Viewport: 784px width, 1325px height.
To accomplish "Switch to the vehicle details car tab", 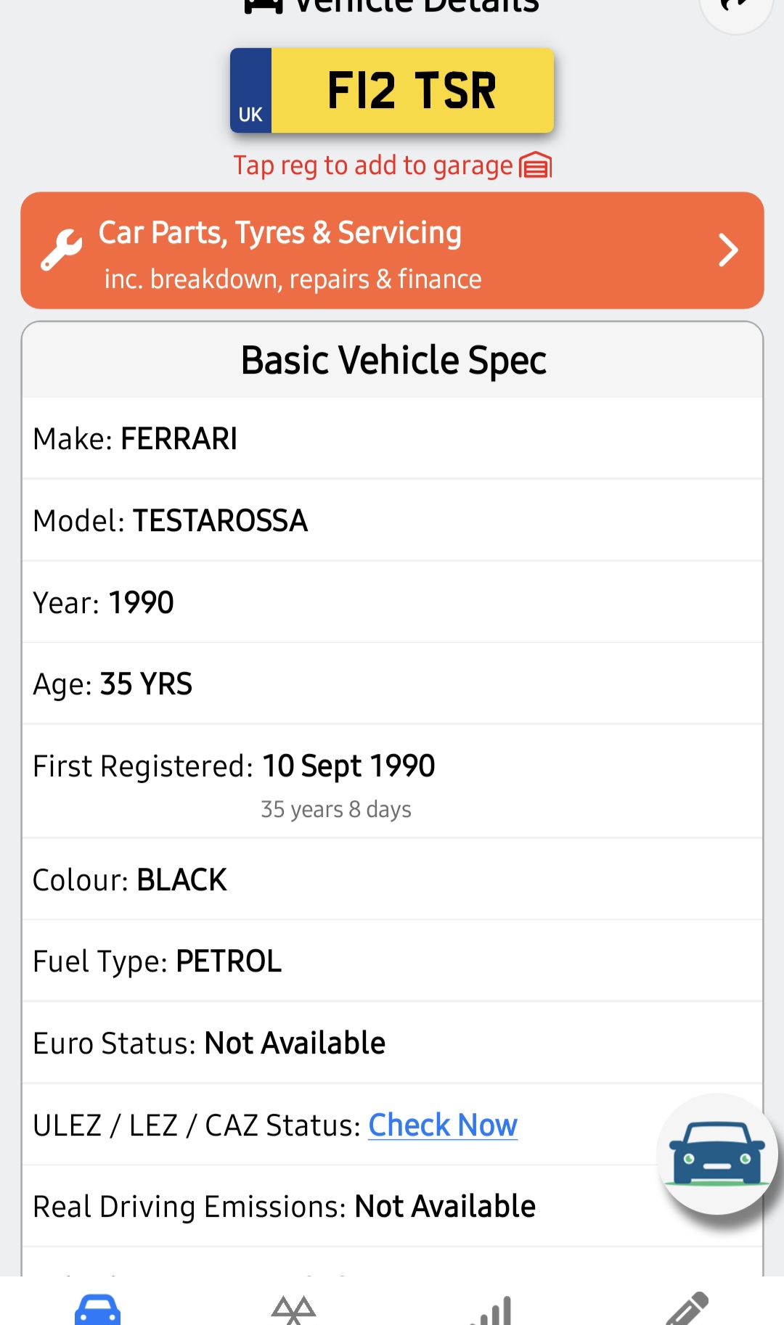I will [x=97, y=1310].
